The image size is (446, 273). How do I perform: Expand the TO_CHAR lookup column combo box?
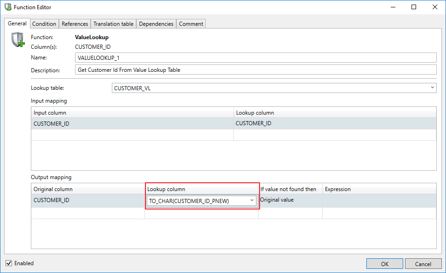(252, 201)
